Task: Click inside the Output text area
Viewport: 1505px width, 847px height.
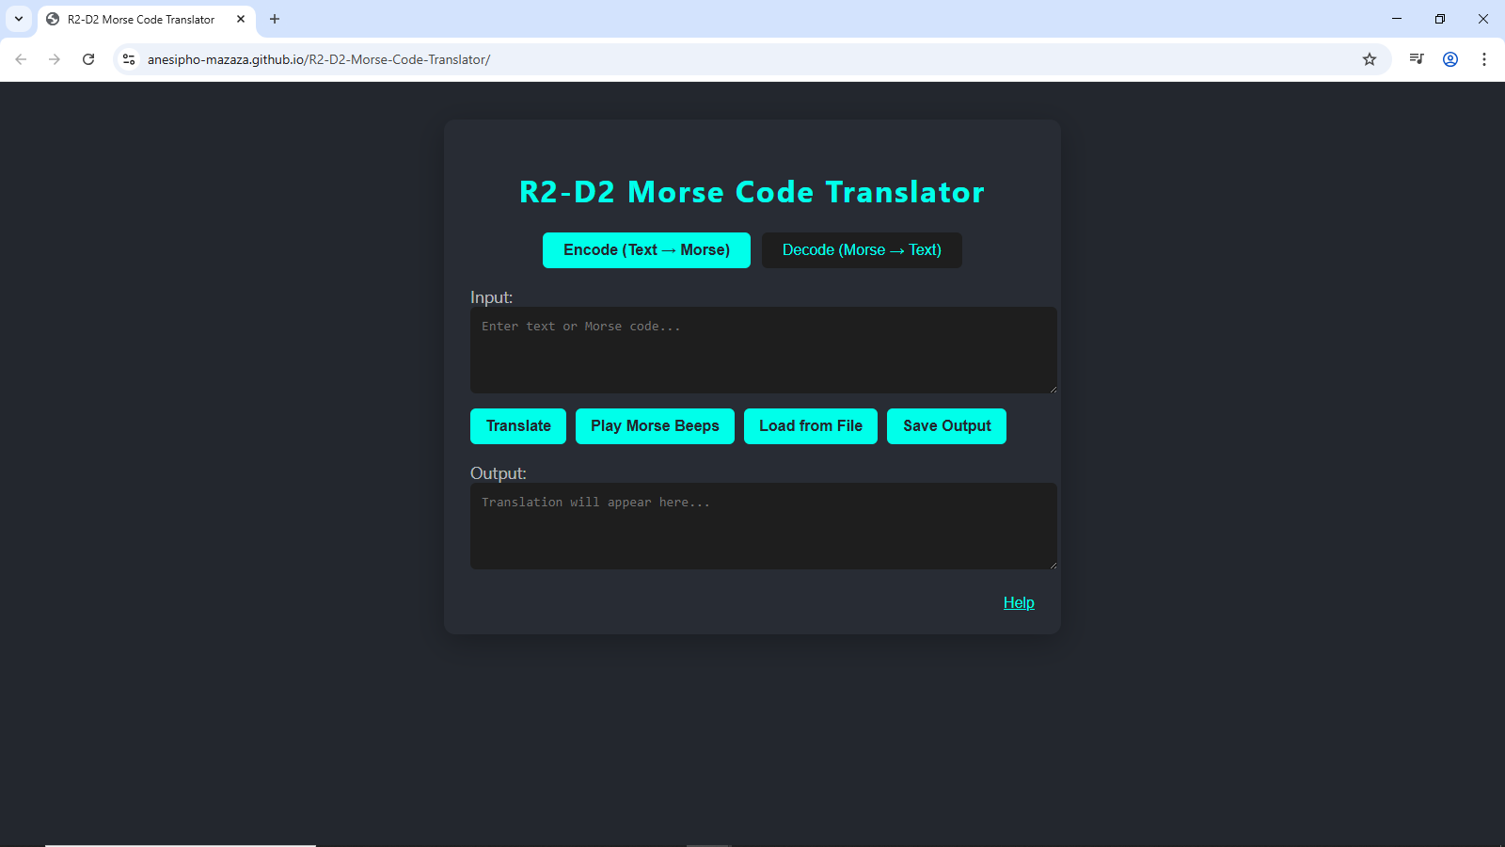Action: pyautogui.click(x=764, y=526)
